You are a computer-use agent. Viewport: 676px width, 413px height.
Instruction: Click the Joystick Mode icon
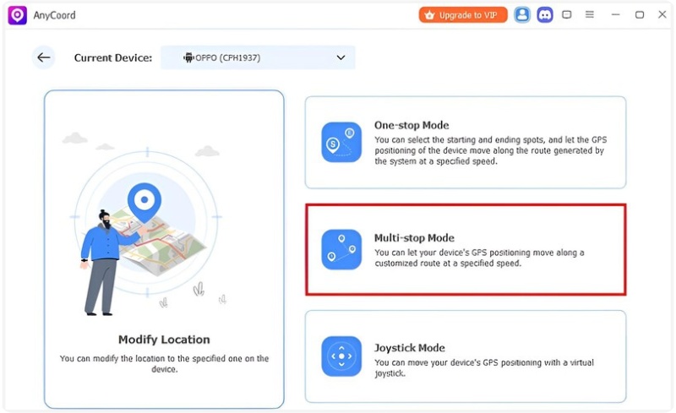tap(341, 356)
